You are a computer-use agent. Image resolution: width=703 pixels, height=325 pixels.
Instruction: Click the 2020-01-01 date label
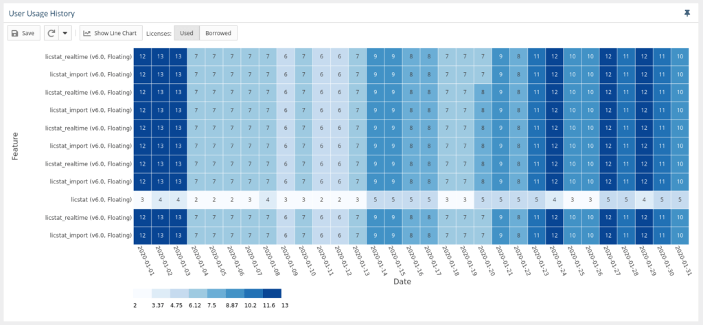point(146,260)
